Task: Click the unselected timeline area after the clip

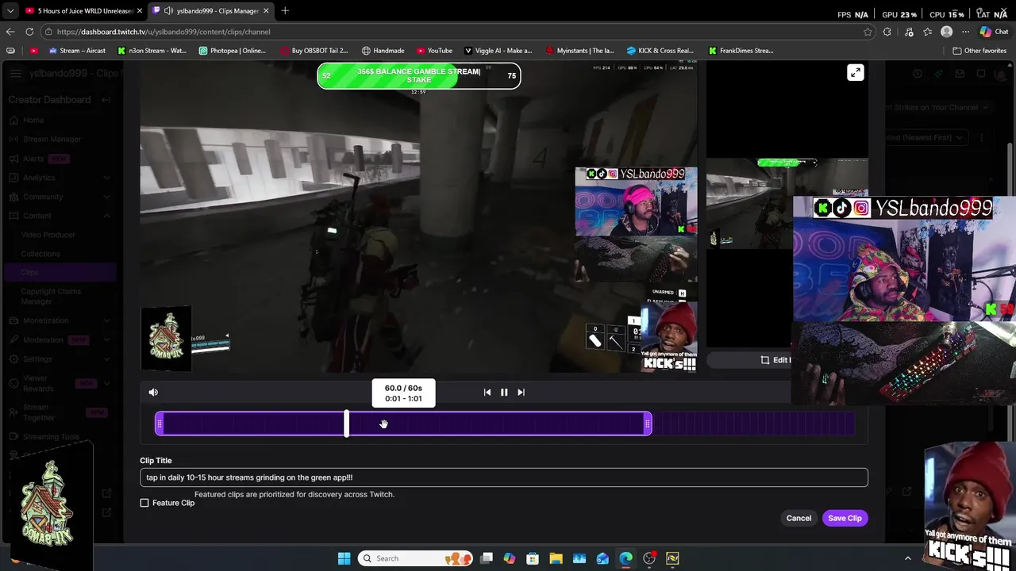Action: tap(753, 424)
